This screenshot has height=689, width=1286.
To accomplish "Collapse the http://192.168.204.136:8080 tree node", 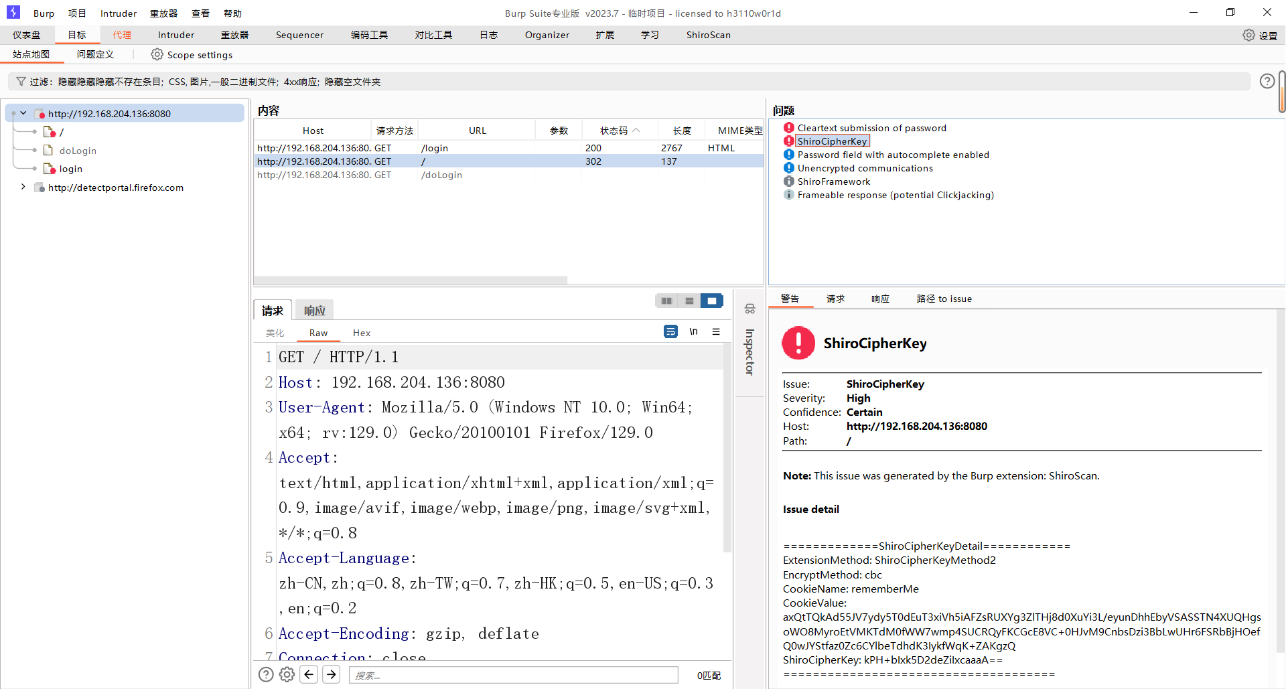I will coord(23,113).
